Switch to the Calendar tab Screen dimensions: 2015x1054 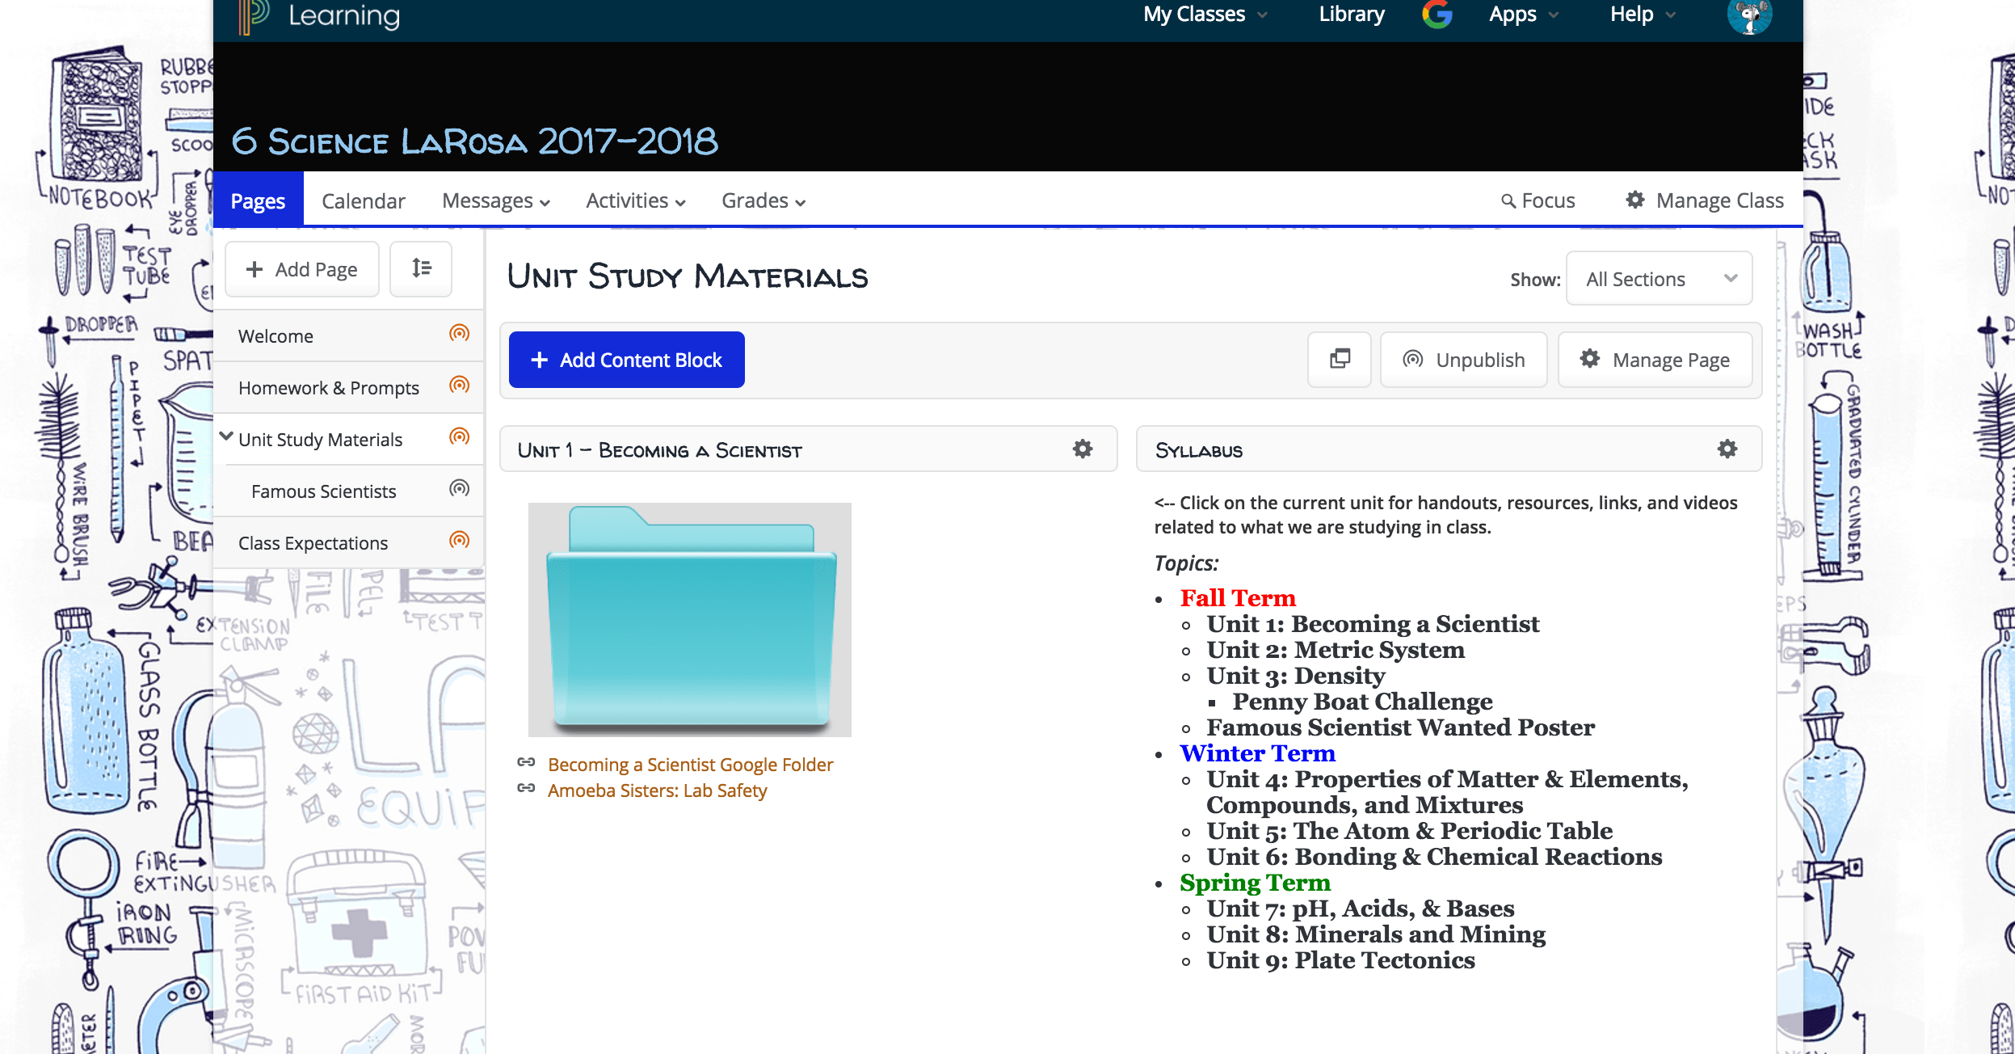[x=363, y=200]
